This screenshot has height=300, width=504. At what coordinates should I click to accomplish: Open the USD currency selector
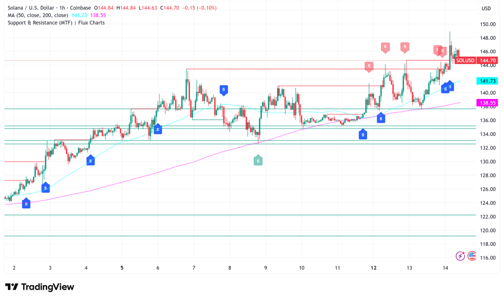coord(486,8)
